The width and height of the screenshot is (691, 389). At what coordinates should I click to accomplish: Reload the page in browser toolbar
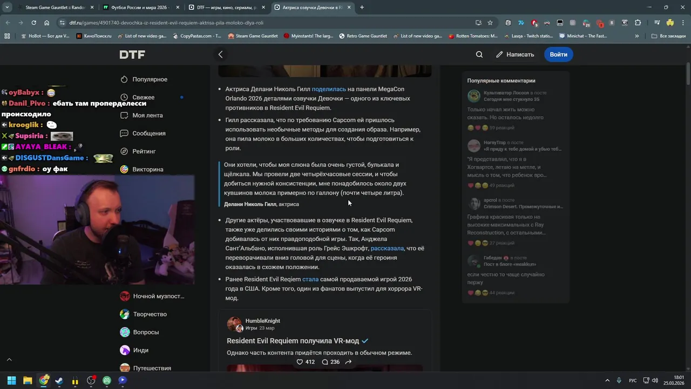tap(33, 23)
